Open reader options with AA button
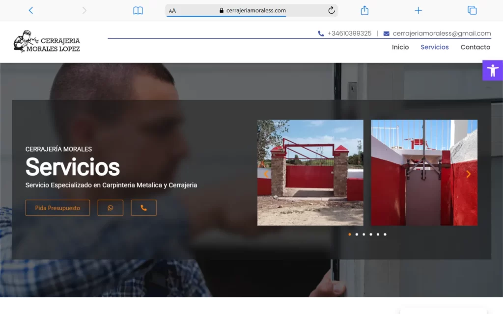 (172, 11)
